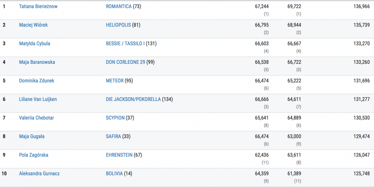Click the BOLIVIA horse link
The height and width of the screenshot is (187, 374).
(114, 174)
